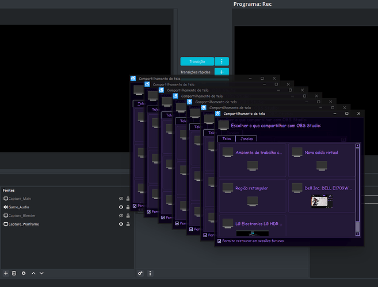Toggle lock on Capture_Warframe source
The image size is (378, 287).
128,224
